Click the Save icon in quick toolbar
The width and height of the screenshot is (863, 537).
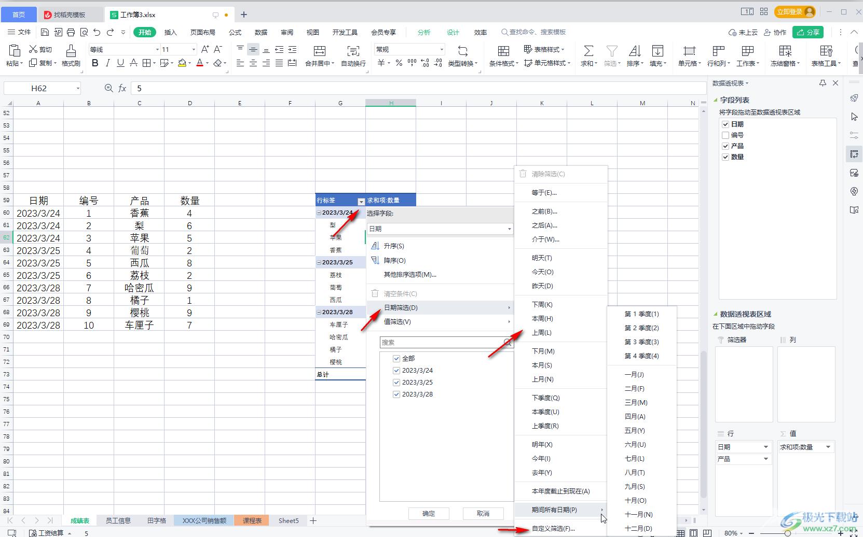[45, 32]
